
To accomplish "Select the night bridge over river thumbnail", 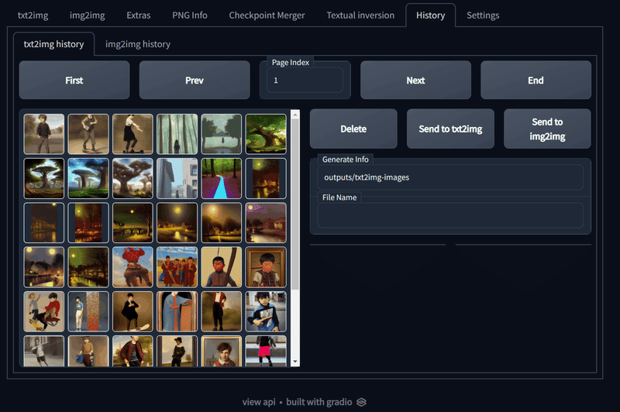I will 133,223.
